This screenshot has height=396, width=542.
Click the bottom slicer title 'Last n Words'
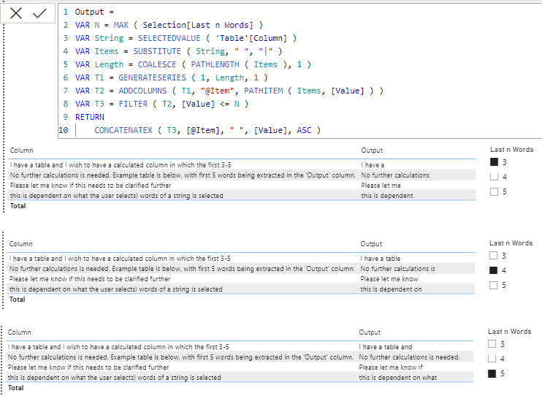(510, 332)
